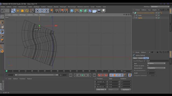This screenshot has height=96, width=172.
Task: Select the Live Selection tool
Action: tap(13, 11)
